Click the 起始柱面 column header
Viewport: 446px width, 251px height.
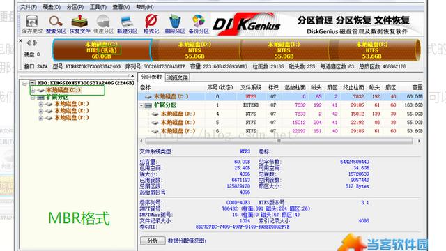click(x=295, y=87)
